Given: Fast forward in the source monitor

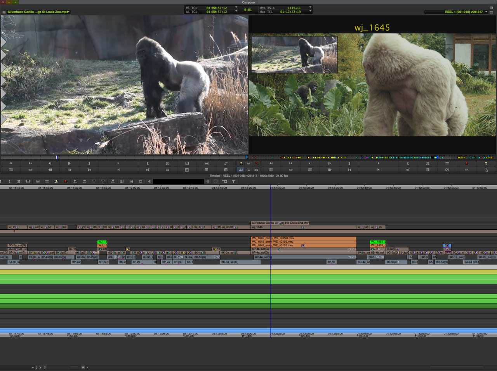Looking at the screenshot, I should tap(30, 164).
